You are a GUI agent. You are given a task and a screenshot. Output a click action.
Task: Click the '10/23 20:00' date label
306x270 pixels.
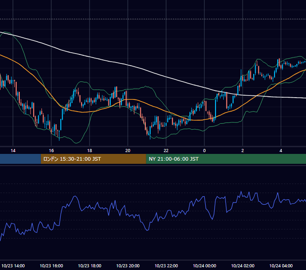[x=128, y=265]
